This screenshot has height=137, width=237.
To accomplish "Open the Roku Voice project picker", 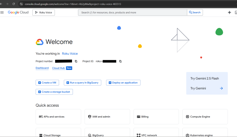I will (43, 13).
